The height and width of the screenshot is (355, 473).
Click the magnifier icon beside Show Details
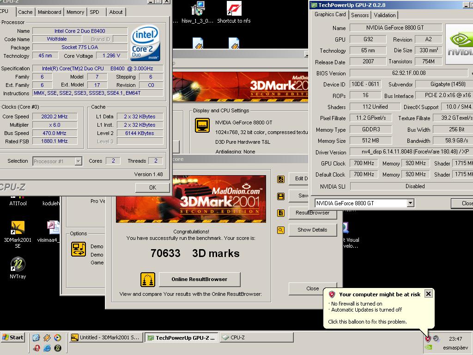[281, 230]
